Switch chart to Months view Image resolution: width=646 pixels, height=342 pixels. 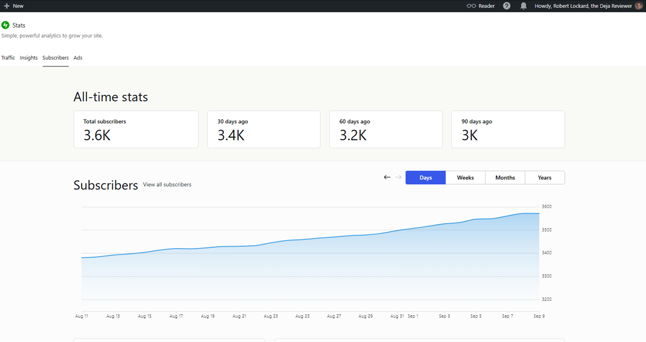(x=505, y=178)
